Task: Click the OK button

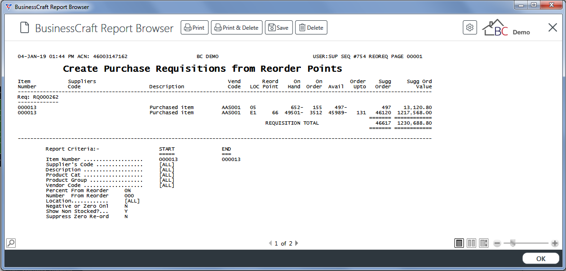Action: coord(541,258)
